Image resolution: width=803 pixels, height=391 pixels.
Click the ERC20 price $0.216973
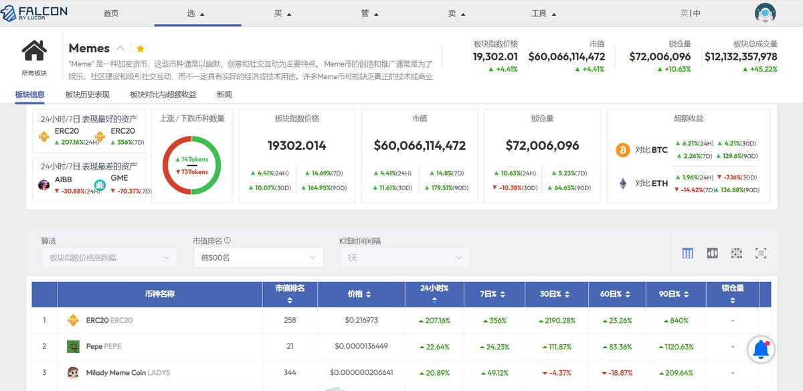pos(361,321)
